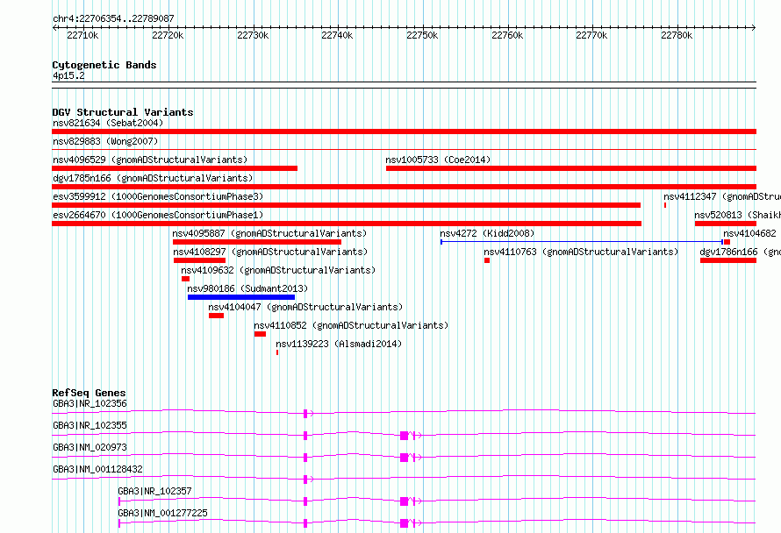781x533 pixels.
Task: Click the GBA3|NM_001277225 transcript label
Action: tap(163, 513)
